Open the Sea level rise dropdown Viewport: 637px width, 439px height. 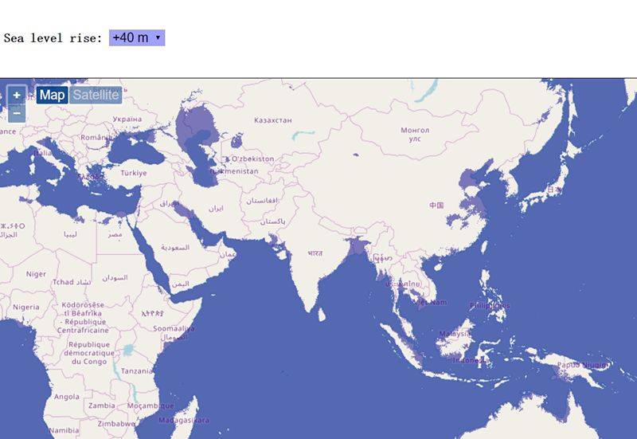point(136,37)
